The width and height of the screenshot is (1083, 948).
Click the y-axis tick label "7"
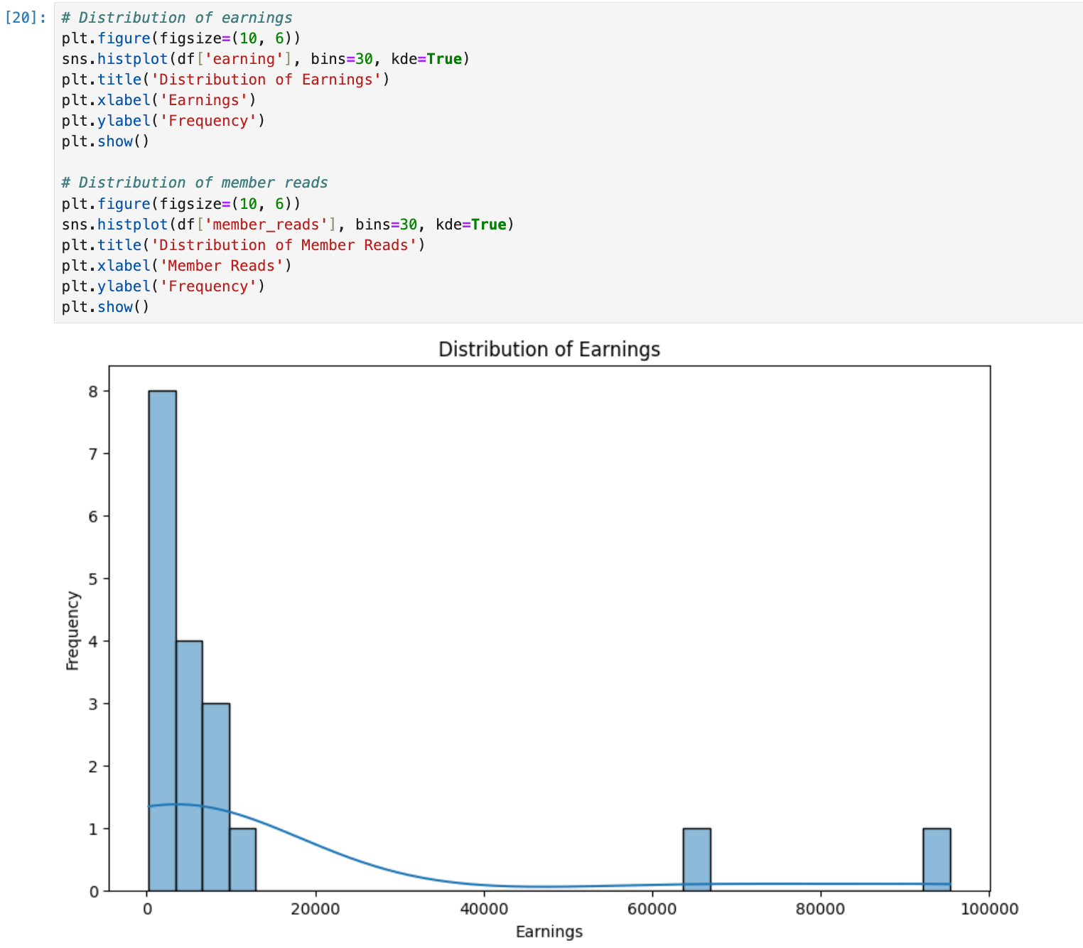click(x=94, y=453)
